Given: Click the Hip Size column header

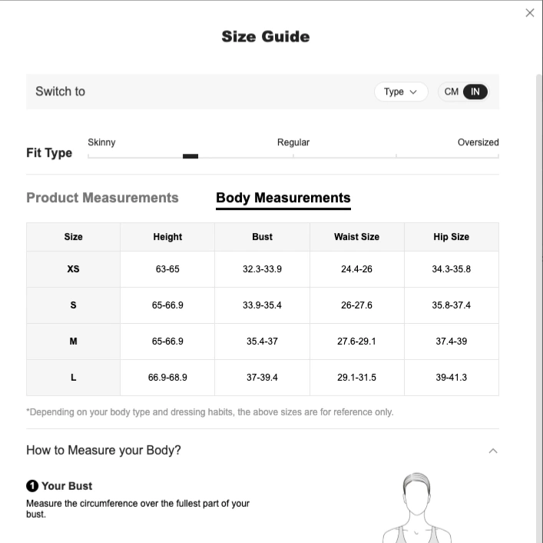Looking at the screenshot, I should [452, 237].
